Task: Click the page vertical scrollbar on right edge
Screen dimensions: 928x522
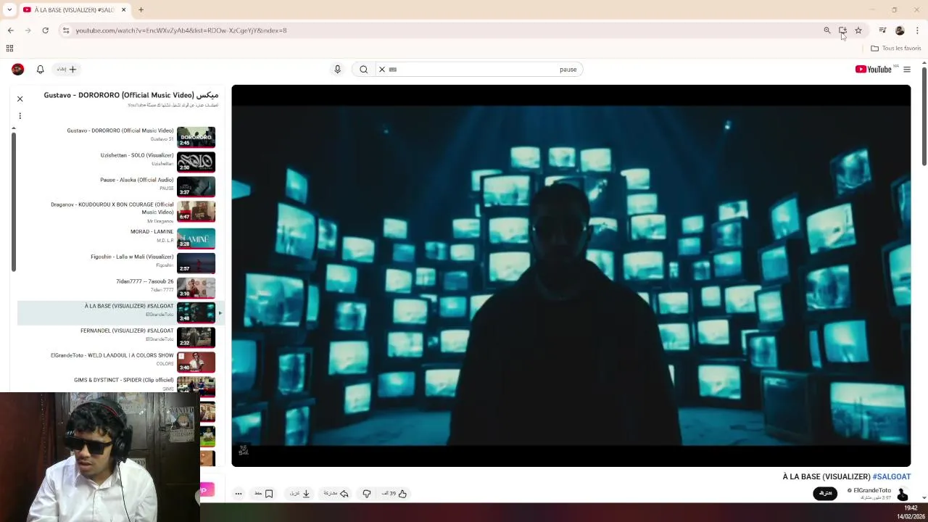Action: (924, 116)
